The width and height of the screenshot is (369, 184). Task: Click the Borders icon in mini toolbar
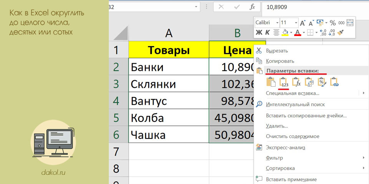(x=311, y=32)
